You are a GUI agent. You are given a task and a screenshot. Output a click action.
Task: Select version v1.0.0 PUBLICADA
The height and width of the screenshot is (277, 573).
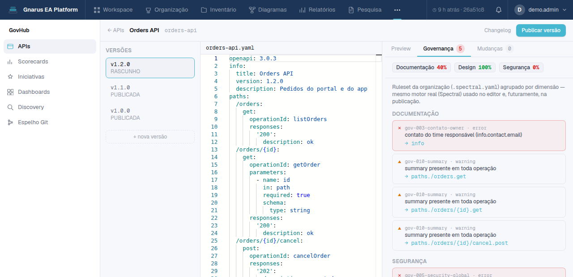click(x=150, y=114)
